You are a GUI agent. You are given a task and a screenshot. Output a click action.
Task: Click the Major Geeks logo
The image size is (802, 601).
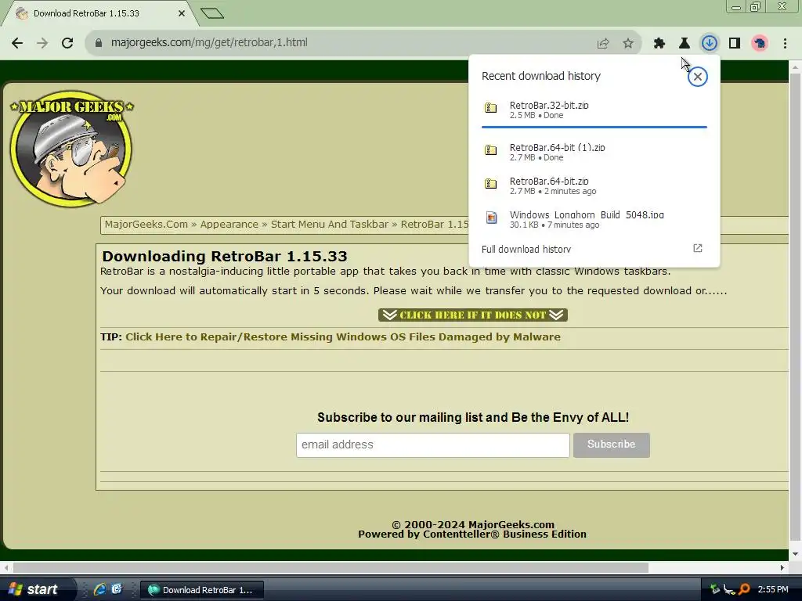tap(71, 148)
